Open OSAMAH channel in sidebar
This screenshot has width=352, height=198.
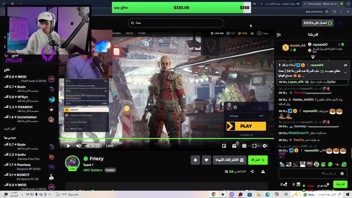[x=29, y=109]
